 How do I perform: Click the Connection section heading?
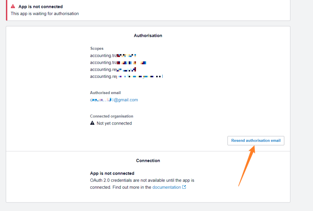148,160
